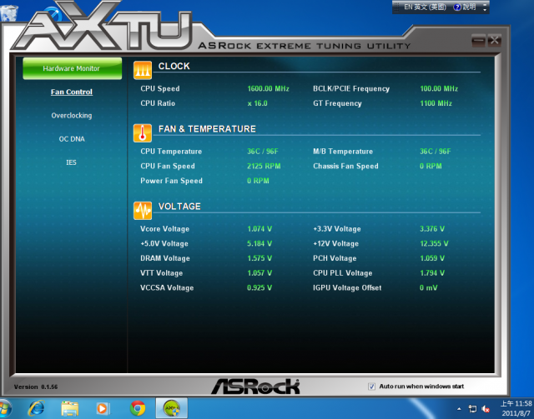The height and width of the screenshot is (419, 534).
Task: Open Windows Explorer folder in taskbar
Action: (70, 408)
